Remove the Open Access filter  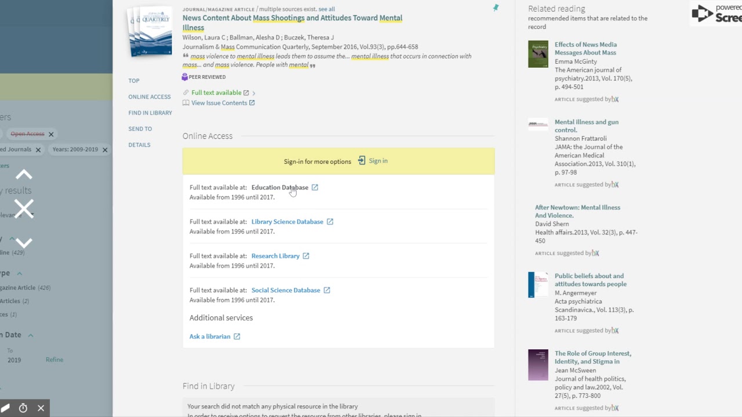coord(51,134)
